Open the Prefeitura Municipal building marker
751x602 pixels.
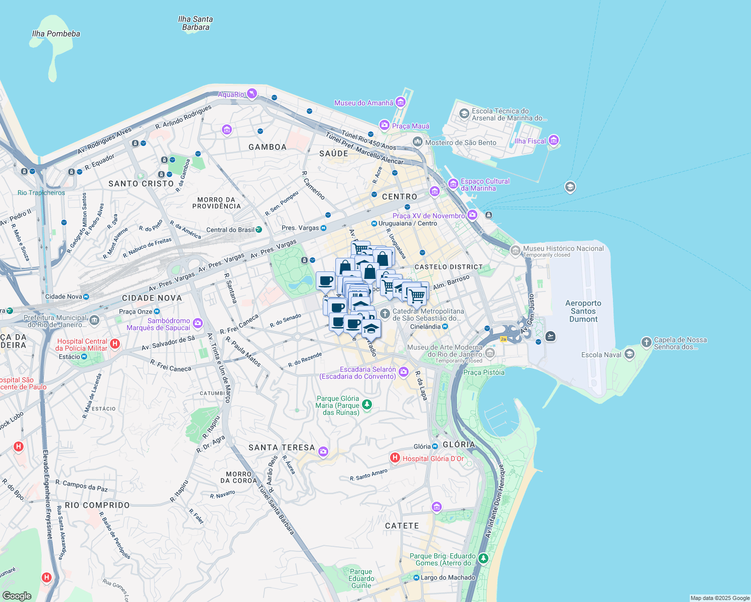pyautogui.click(x=94, y=320)
